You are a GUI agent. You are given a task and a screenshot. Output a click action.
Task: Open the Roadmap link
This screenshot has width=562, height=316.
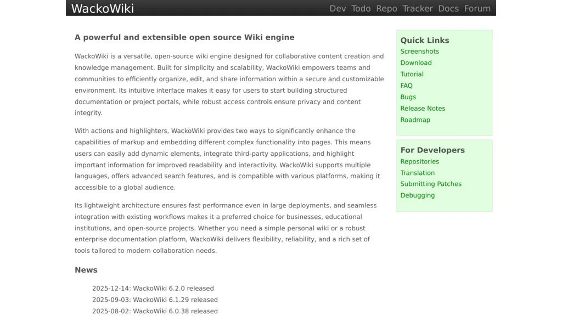click(x=415, y=120)
